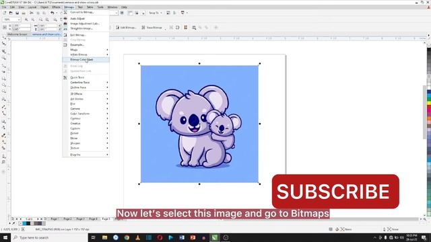Open the Window menu
The image size is (431, 242).
click(112, 7)
